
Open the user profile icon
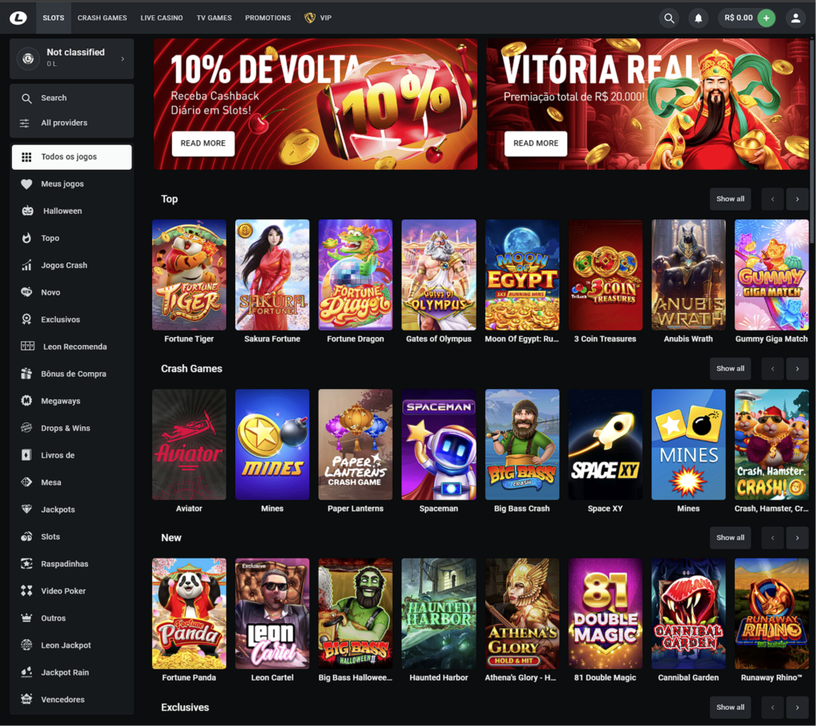pos(795,18)
